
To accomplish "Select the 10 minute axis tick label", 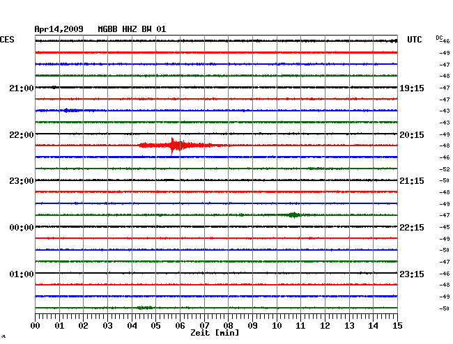I will pyautogui.click(x=277, y=325).
